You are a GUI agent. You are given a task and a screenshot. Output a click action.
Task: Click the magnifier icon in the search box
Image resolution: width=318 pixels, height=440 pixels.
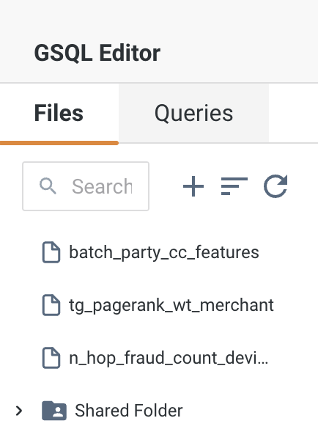pos(48,186)
